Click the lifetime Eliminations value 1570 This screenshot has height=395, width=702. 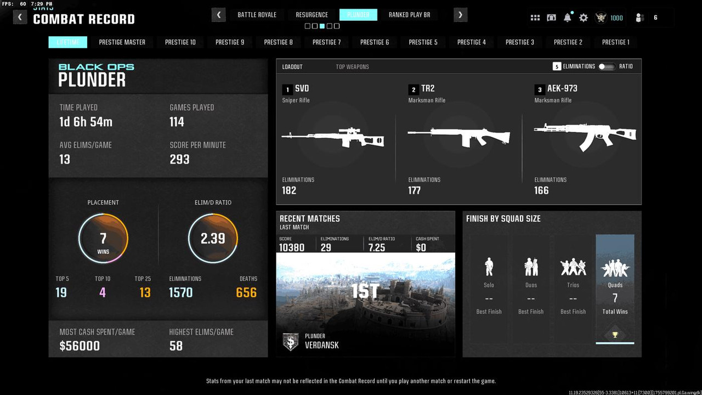pyautogui.click(x=181, y=292)
